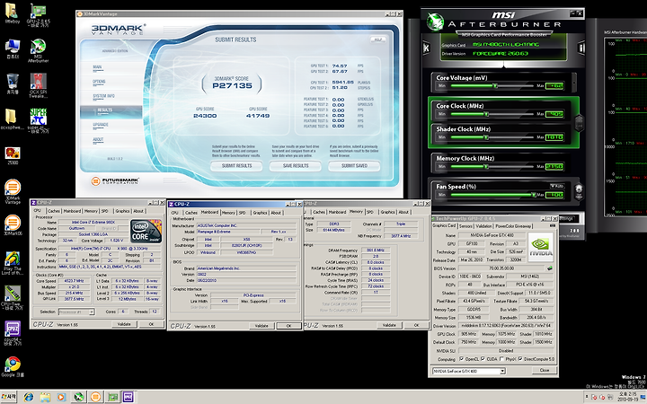
Task: Open the Recycle Bin desktop icon
Action: [13, 83]
